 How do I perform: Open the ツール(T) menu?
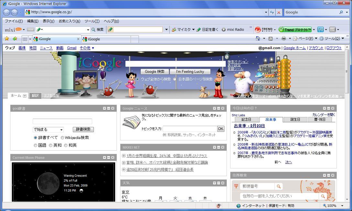click(x=92, y=21)
